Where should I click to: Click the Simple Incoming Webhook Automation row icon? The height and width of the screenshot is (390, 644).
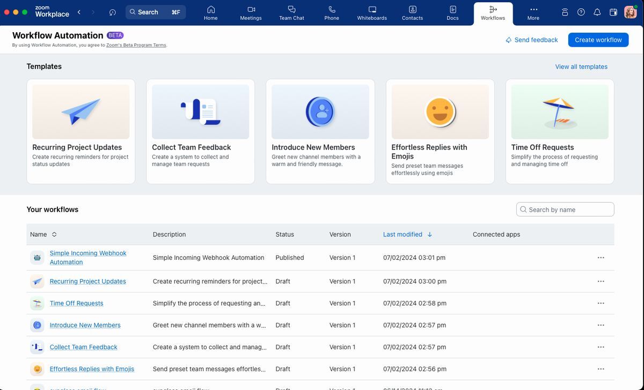(x=37, y=258)
